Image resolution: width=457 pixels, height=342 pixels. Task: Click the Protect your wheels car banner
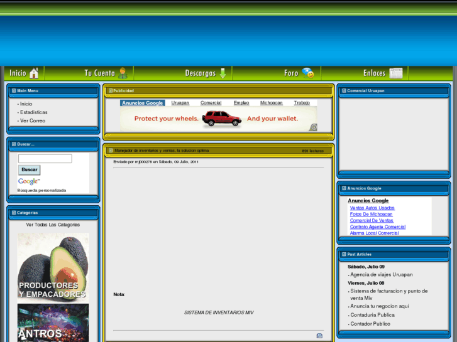(x=219, y=119)
